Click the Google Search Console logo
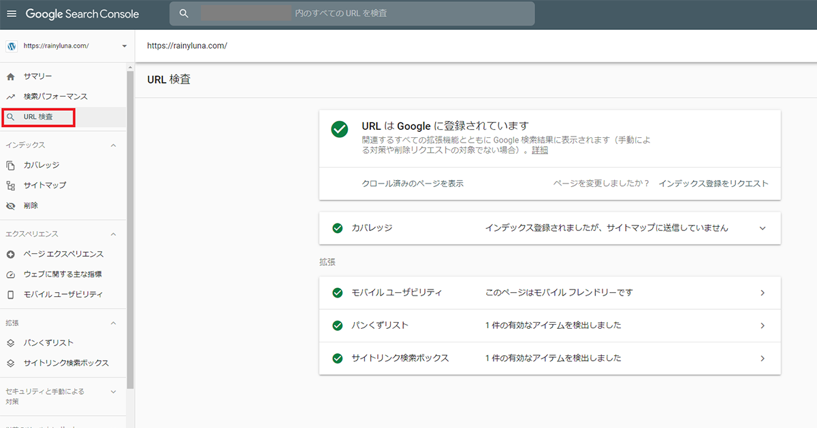817x428 pixels. click(82, 14)
